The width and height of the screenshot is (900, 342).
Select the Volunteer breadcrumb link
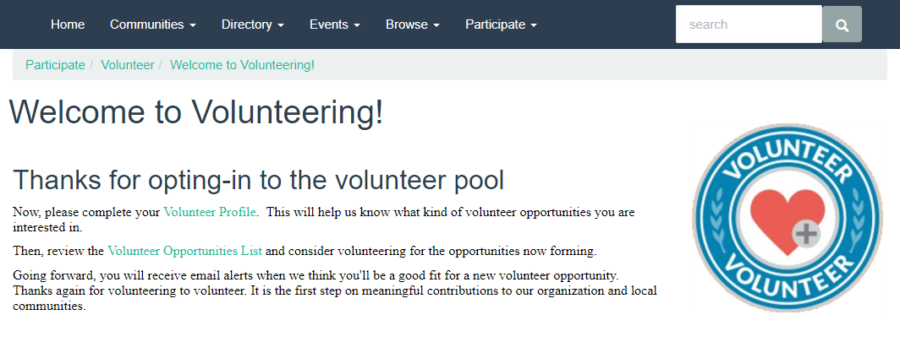coord(128,65)
